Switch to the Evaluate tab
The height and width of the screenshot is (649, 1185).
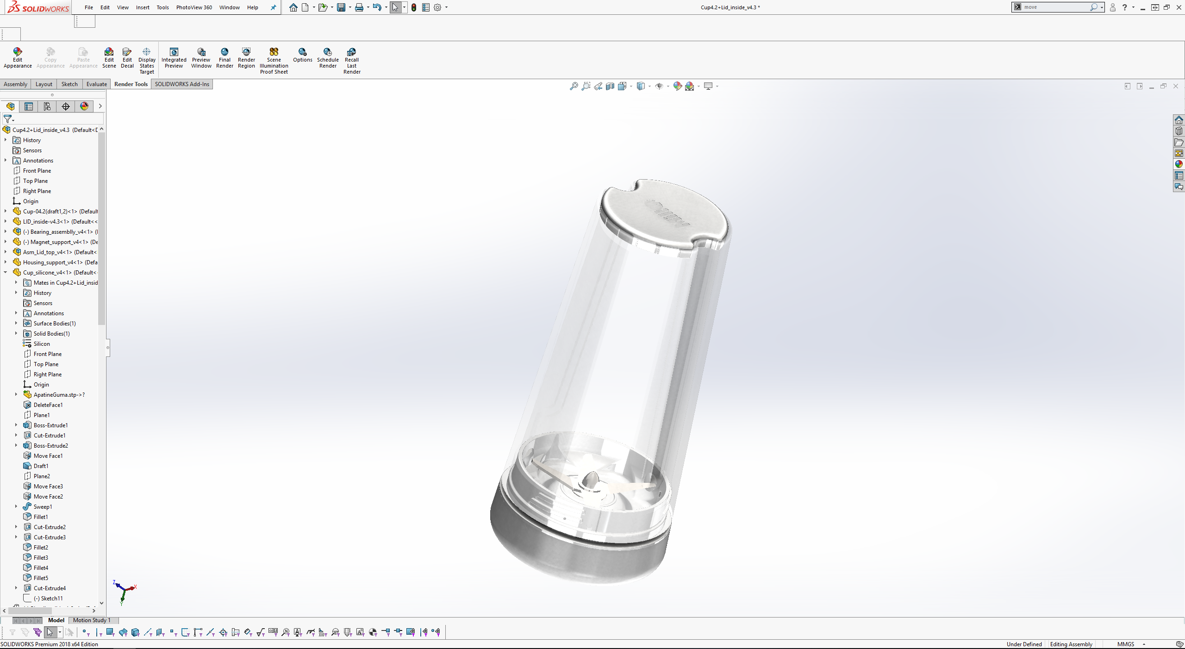click(x=96, y=84)
